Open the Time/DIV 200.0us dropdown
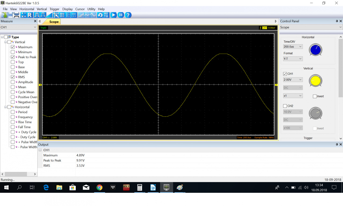 click(293, 47)
